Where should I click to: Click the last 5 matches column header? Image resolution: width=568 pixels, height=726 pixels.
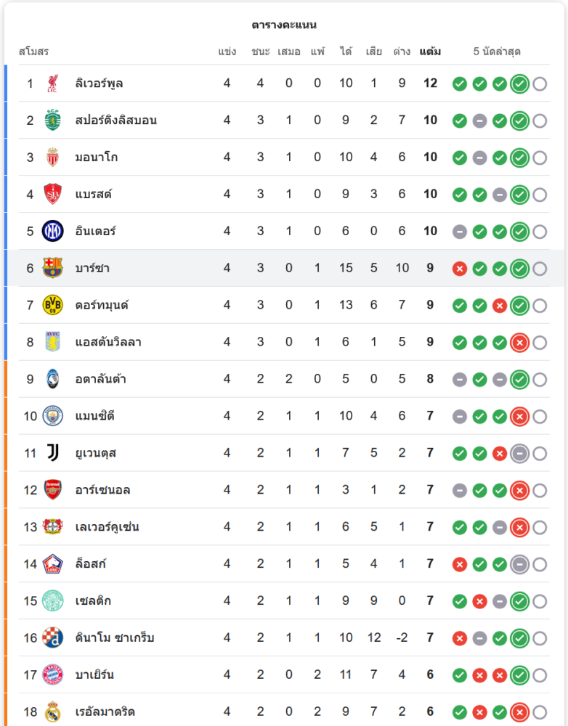pos(497,52)
